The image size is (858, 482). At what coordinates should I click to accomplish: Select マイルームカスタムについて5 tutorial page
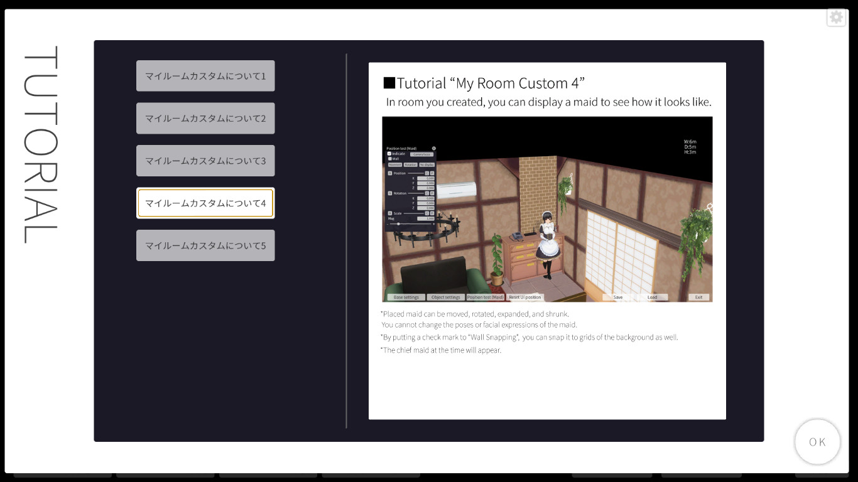pyautogui.click(x=205, y=245)
